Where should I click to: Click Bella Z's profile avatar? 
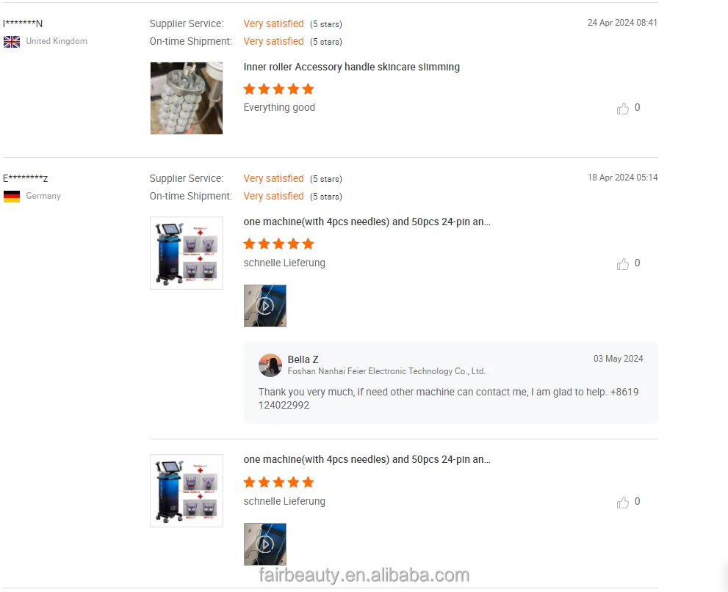tap(270, 365)
